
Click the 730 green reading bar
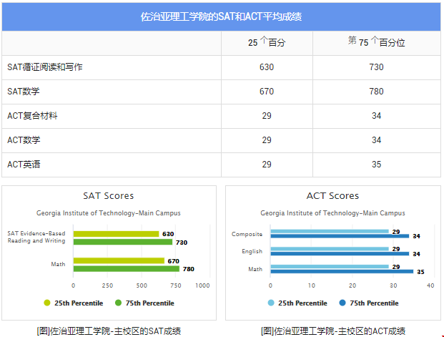pyautogui.click(x=123, y=242)
